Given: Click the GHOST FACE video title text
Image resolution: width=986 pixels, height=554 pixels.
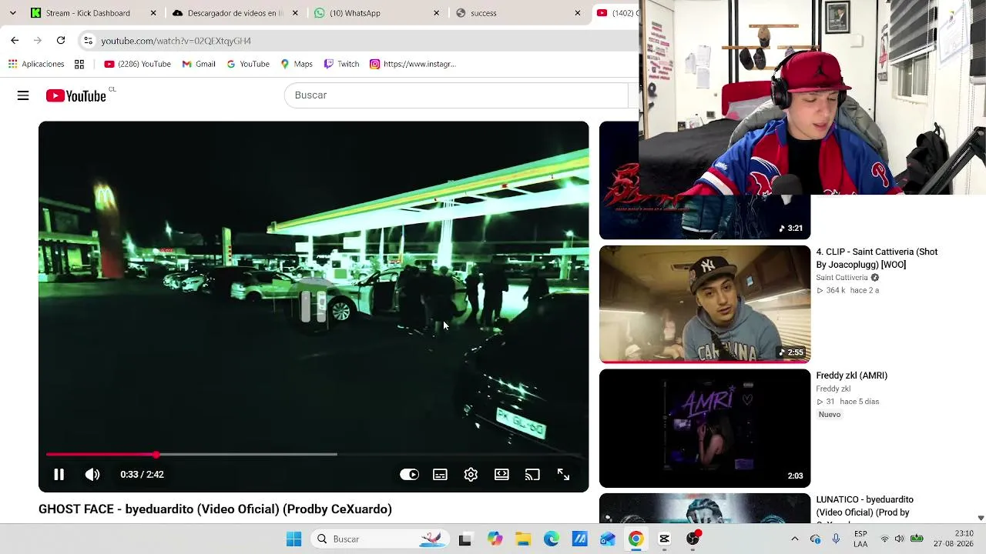Looking at the screenshot, I should (x=215, y=509).
